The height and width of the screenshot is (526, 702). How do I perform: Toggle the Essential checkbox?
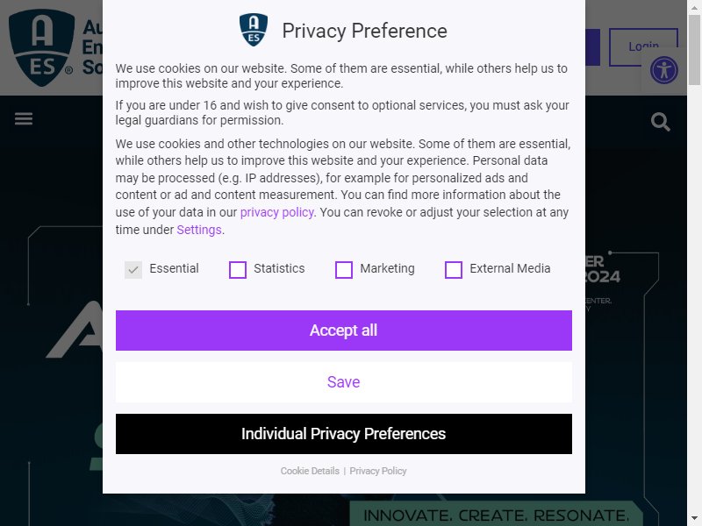coord(133,270)
